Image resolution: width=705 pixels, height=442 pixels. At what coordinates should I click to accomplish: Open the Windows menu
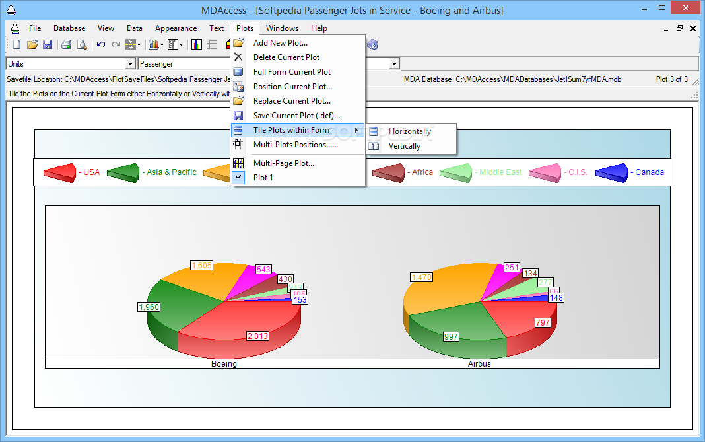[282, 28]
